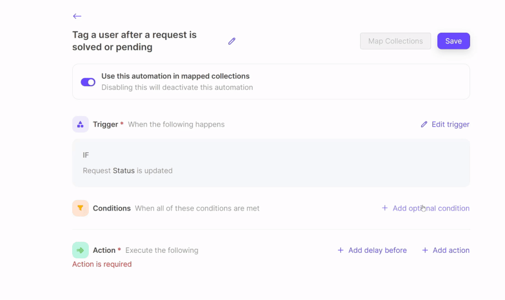Screen dimensions: 505x300
Task: Click the Action section heading
Action: coord(104,251)
